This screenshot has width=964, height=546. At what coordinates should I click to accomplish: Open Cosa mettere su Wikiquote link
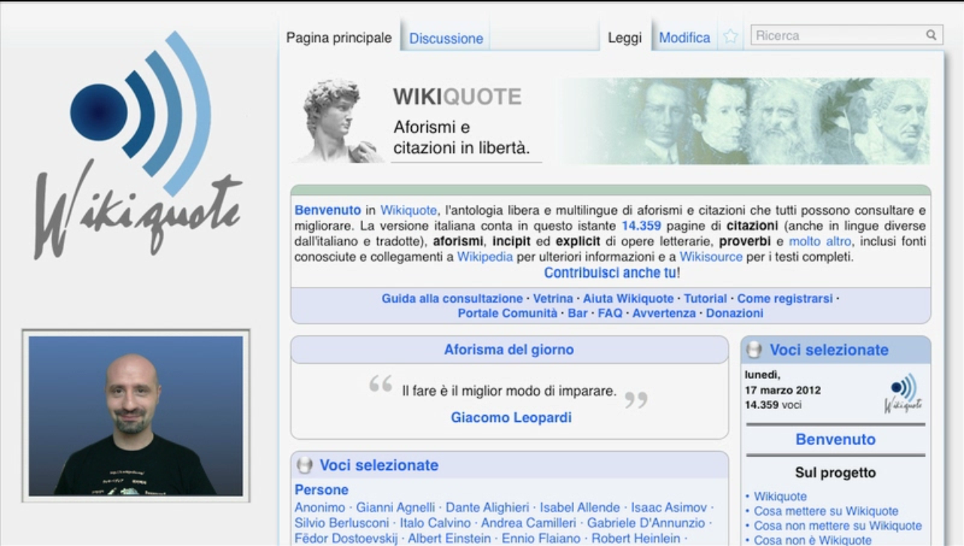click(825, 511)
